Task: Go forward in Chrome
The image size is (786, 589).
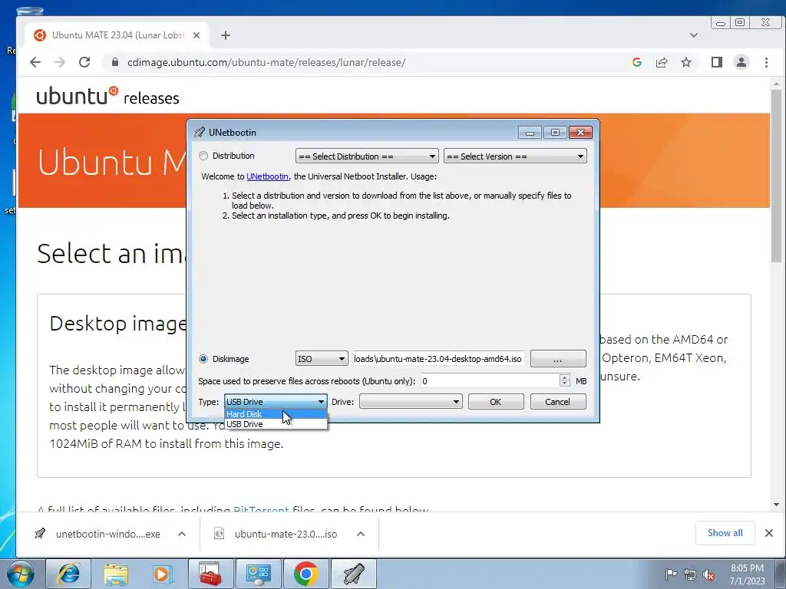Action: pyautogui.click(x=60, y=62)
